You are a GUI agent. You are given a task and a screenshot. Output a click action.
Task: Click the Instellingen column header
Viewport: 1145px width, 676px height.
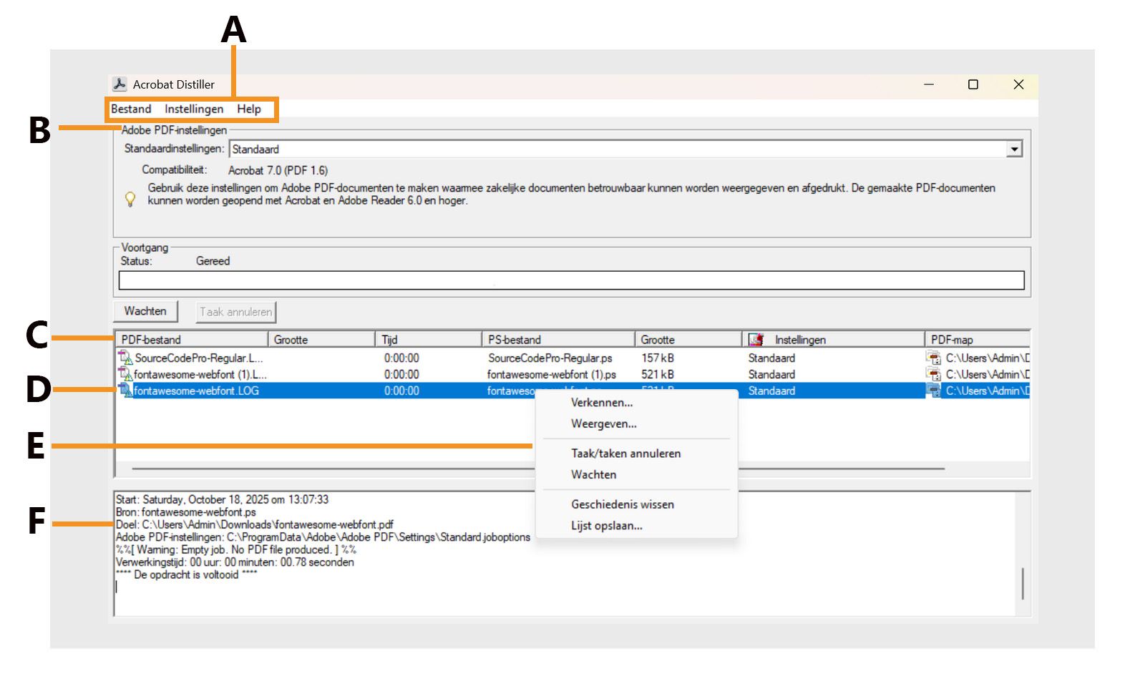pos(833,340)
